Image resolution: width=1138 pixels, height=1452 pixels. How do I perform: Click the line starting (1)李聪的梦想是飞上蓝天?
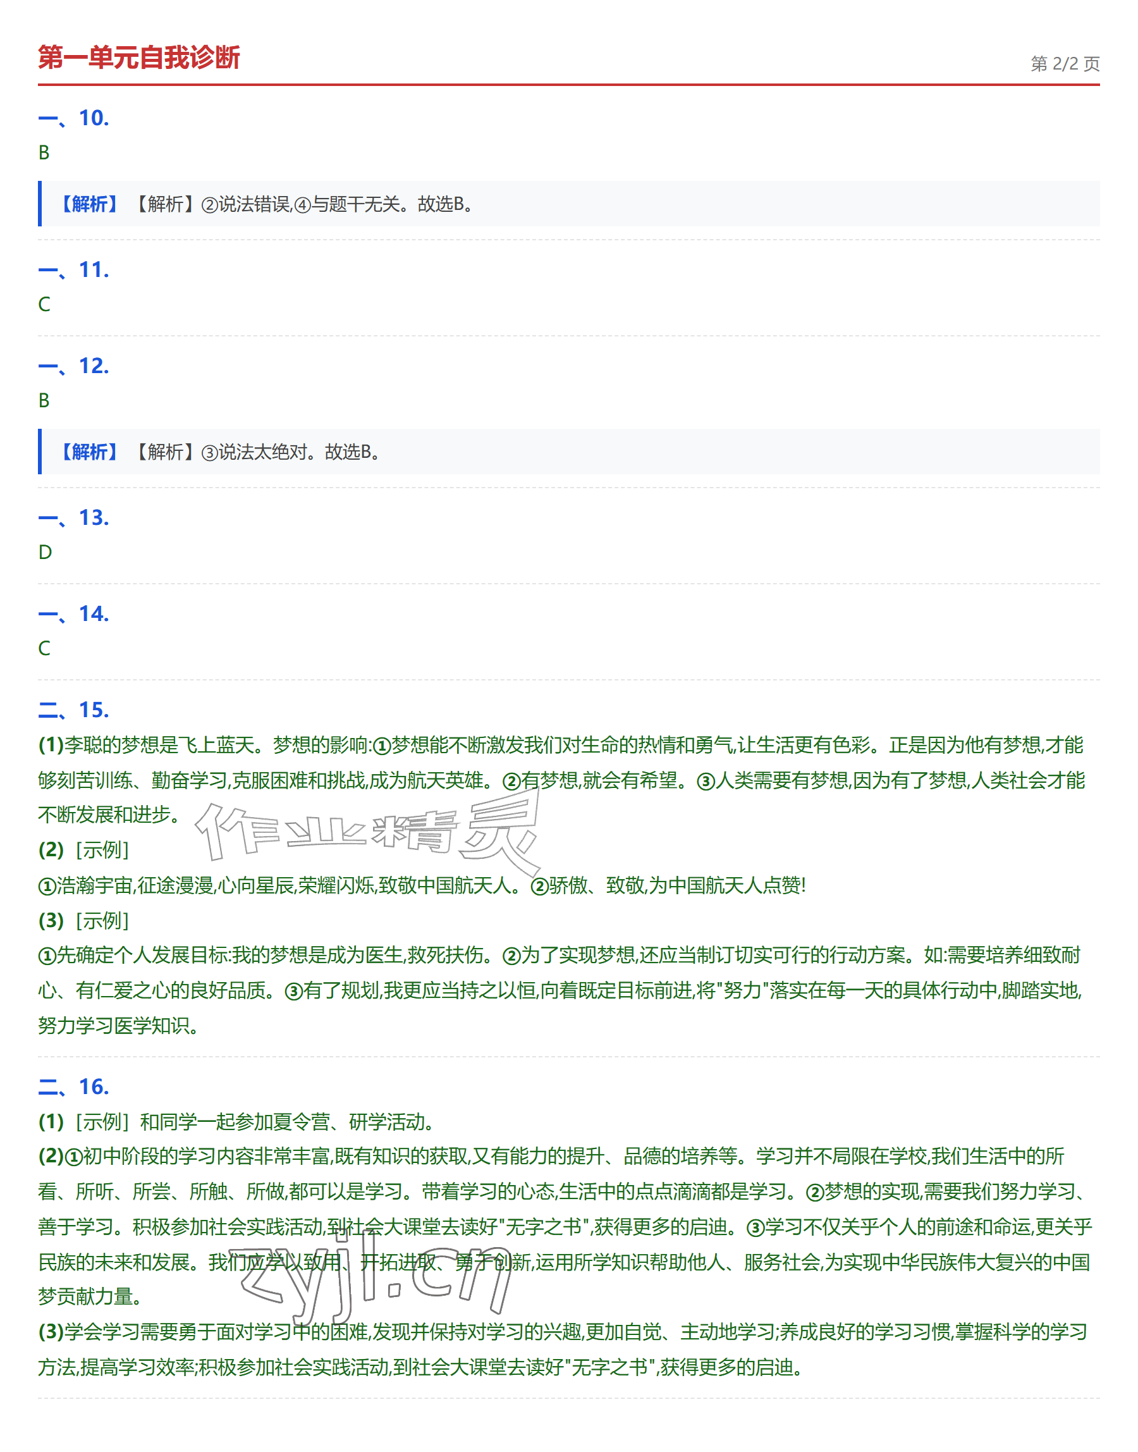(x=561, y=745)
